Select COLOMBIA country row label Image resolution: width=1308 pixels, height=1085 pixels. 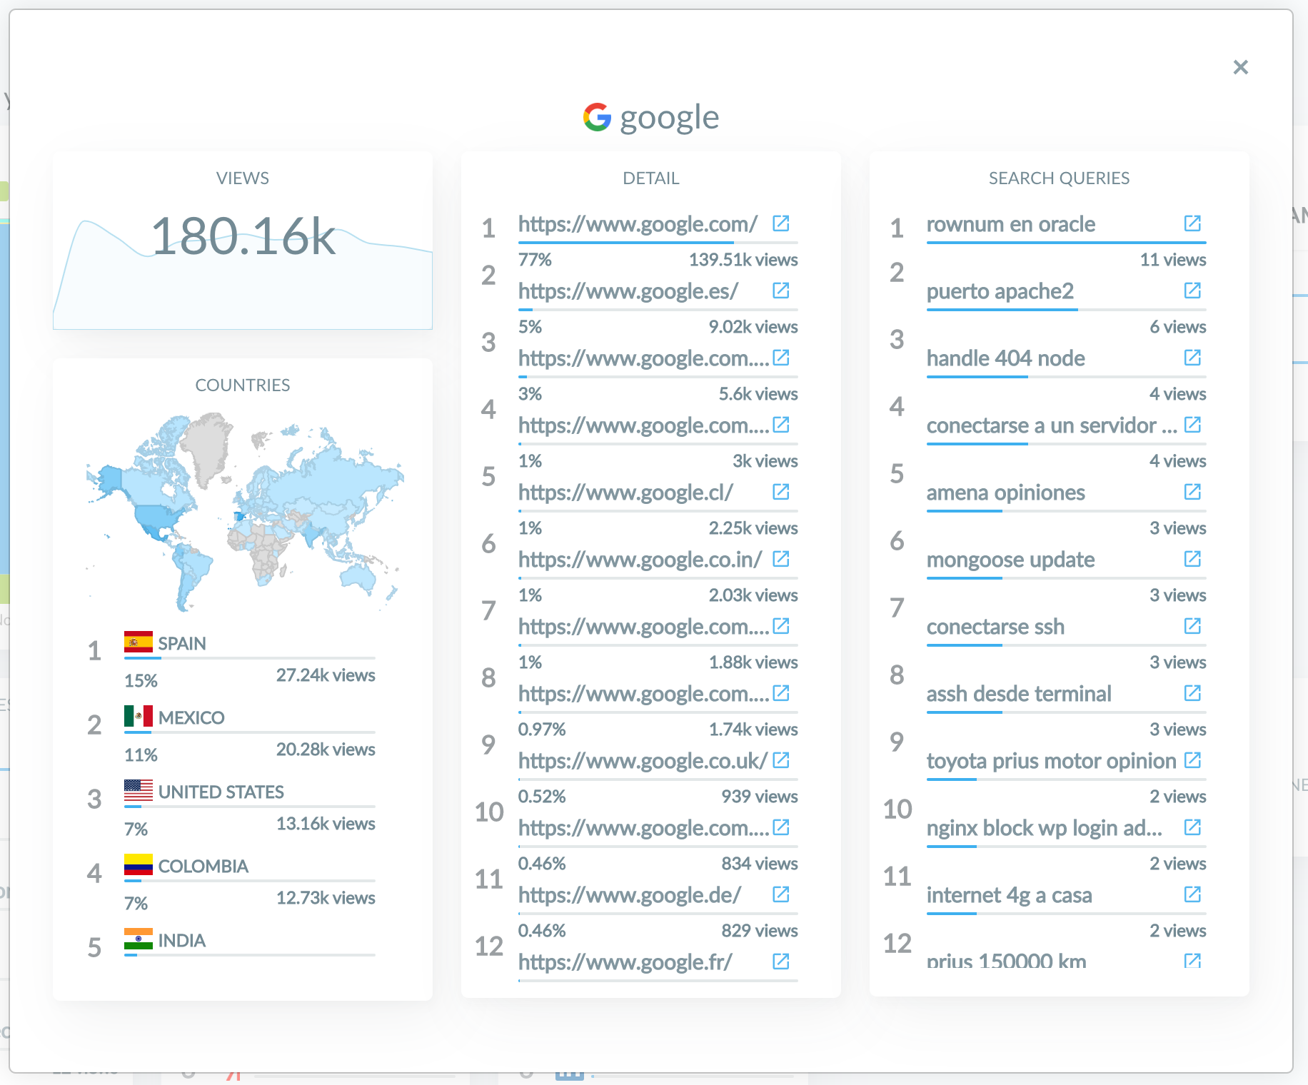(x=203, y=866)
